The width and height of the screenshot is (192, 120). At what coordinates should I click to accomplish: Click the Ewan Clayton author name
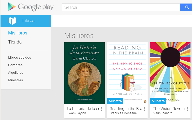pyautogui.click(x=76, y=113)
